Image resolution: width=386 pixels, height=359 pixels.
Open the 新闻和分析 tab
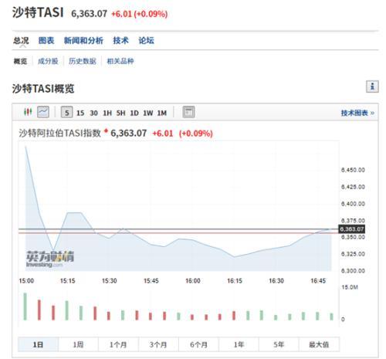point(83,40)
